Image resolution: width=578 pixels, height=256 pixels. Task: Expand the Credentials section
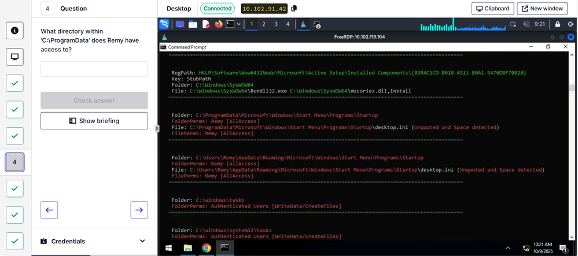click(x=142, y=241)
